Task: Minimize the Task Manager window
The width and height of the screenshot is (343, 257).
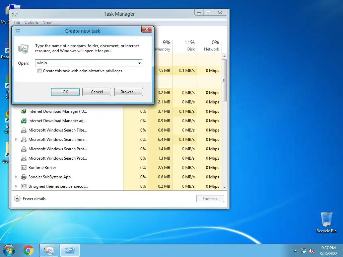Action: pos(199,13)
